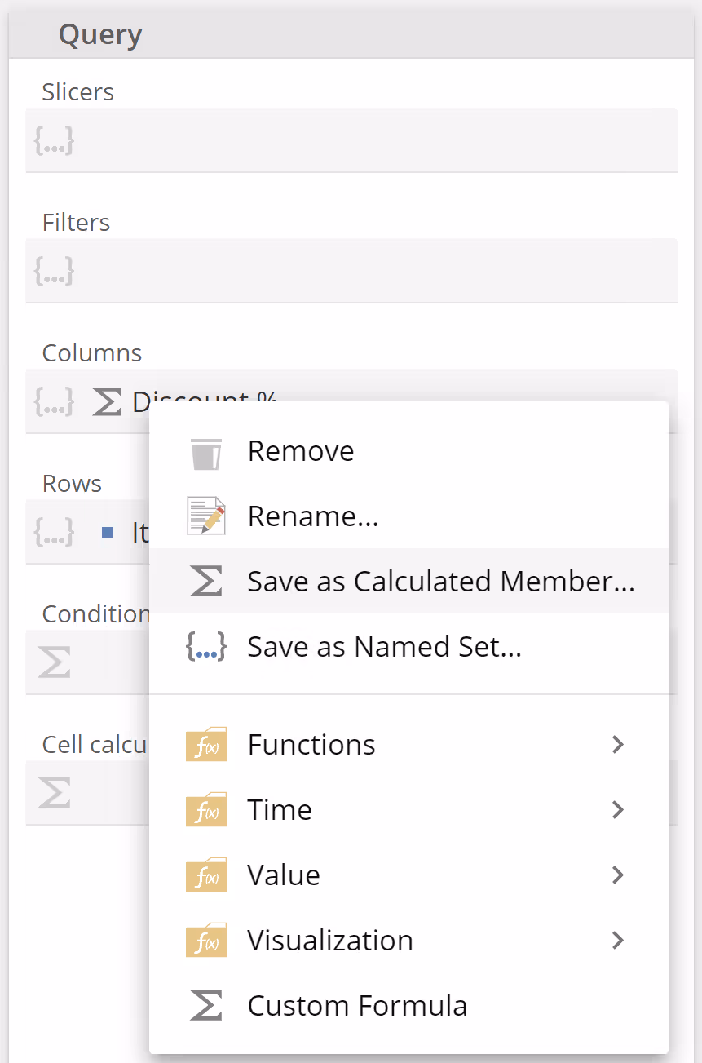Expand the Time submenu chevron
The width and height of the screenshot is (702, 1063).
click(x=617, y=809)
